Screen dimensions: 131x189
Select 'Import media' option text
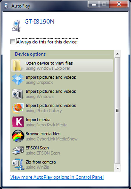click(38, 120)
